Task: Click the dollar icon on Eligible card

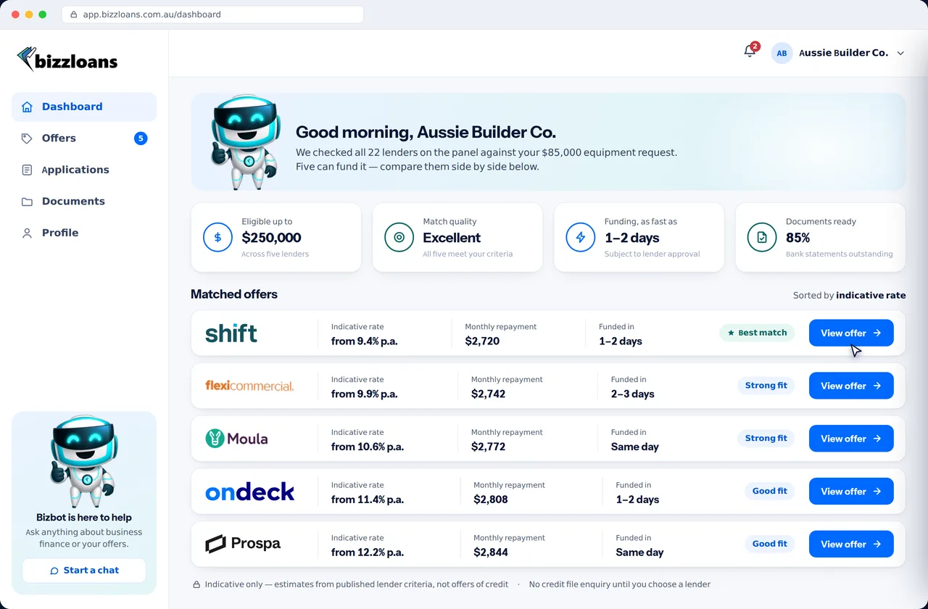Action: (x=217, y=237)
